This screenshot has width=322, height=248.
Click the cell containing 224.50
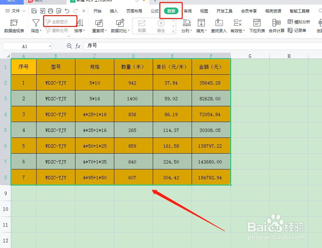tap(172, 161)
